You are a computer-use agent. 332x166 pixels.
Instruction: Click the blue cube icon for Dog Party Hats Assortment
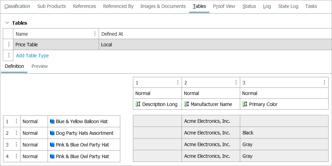(x=52, y=133)
